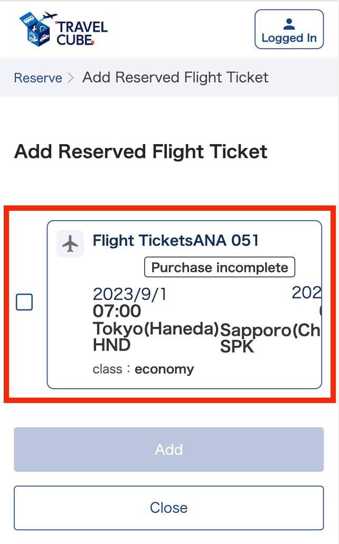This screenshot has width=339, height=544.
Task: Click the person icon in Logged In button
Action: tap(289, 22)
